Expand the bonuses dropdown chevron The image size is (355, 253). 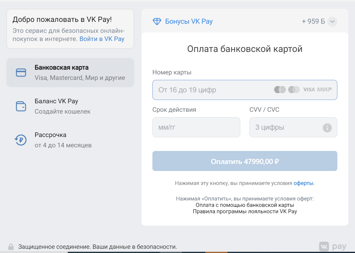point(332,22)
